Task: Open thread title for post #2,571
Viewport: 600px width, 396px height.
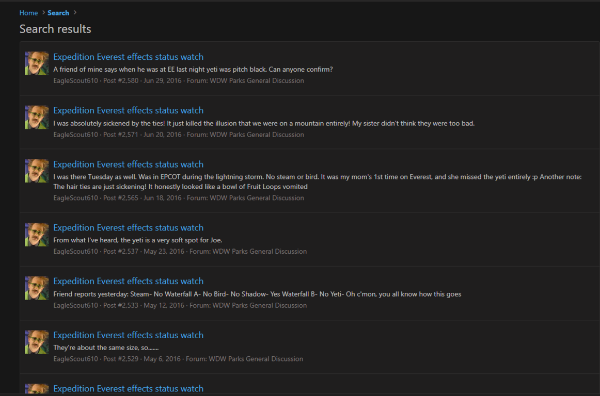Action: pos(128,110)
